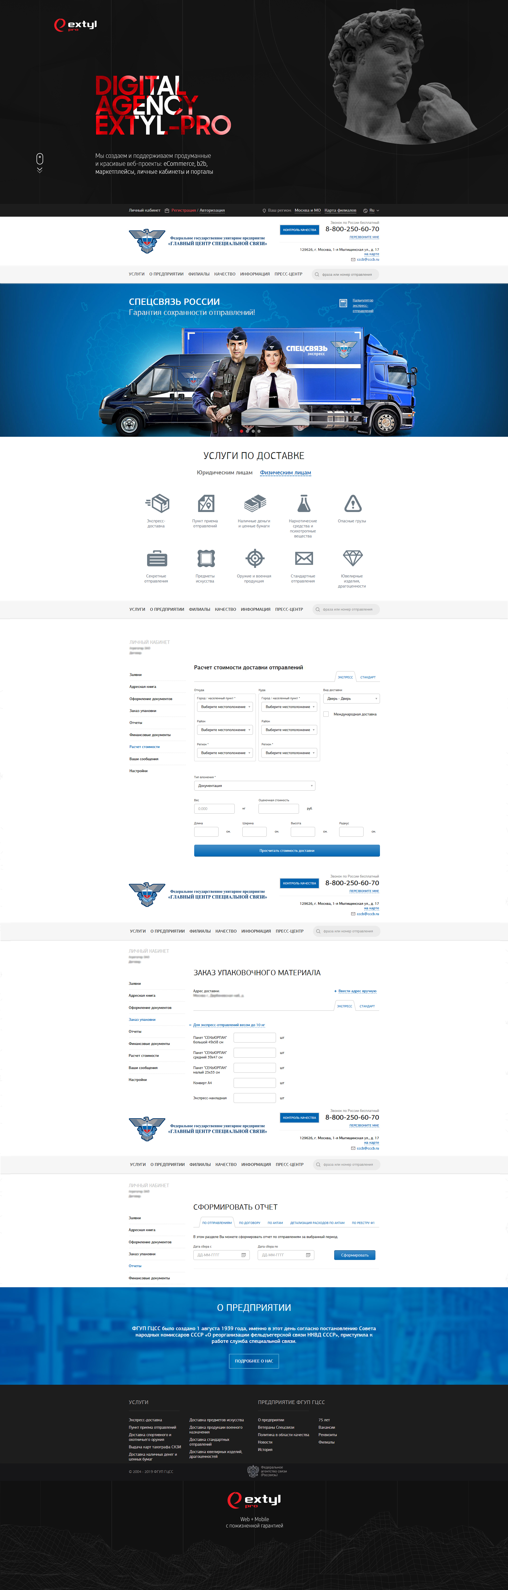The width and height of the screenshot is (508, 1590).
Task: Click the calculator icon in the banner
Action: pos(343,303)
